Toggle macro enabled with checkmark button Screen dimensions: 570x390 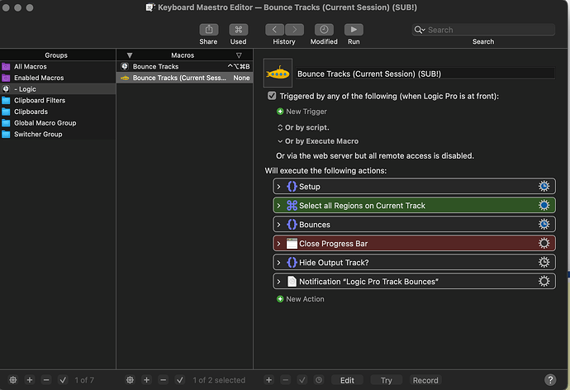click(x=180, y=380)
